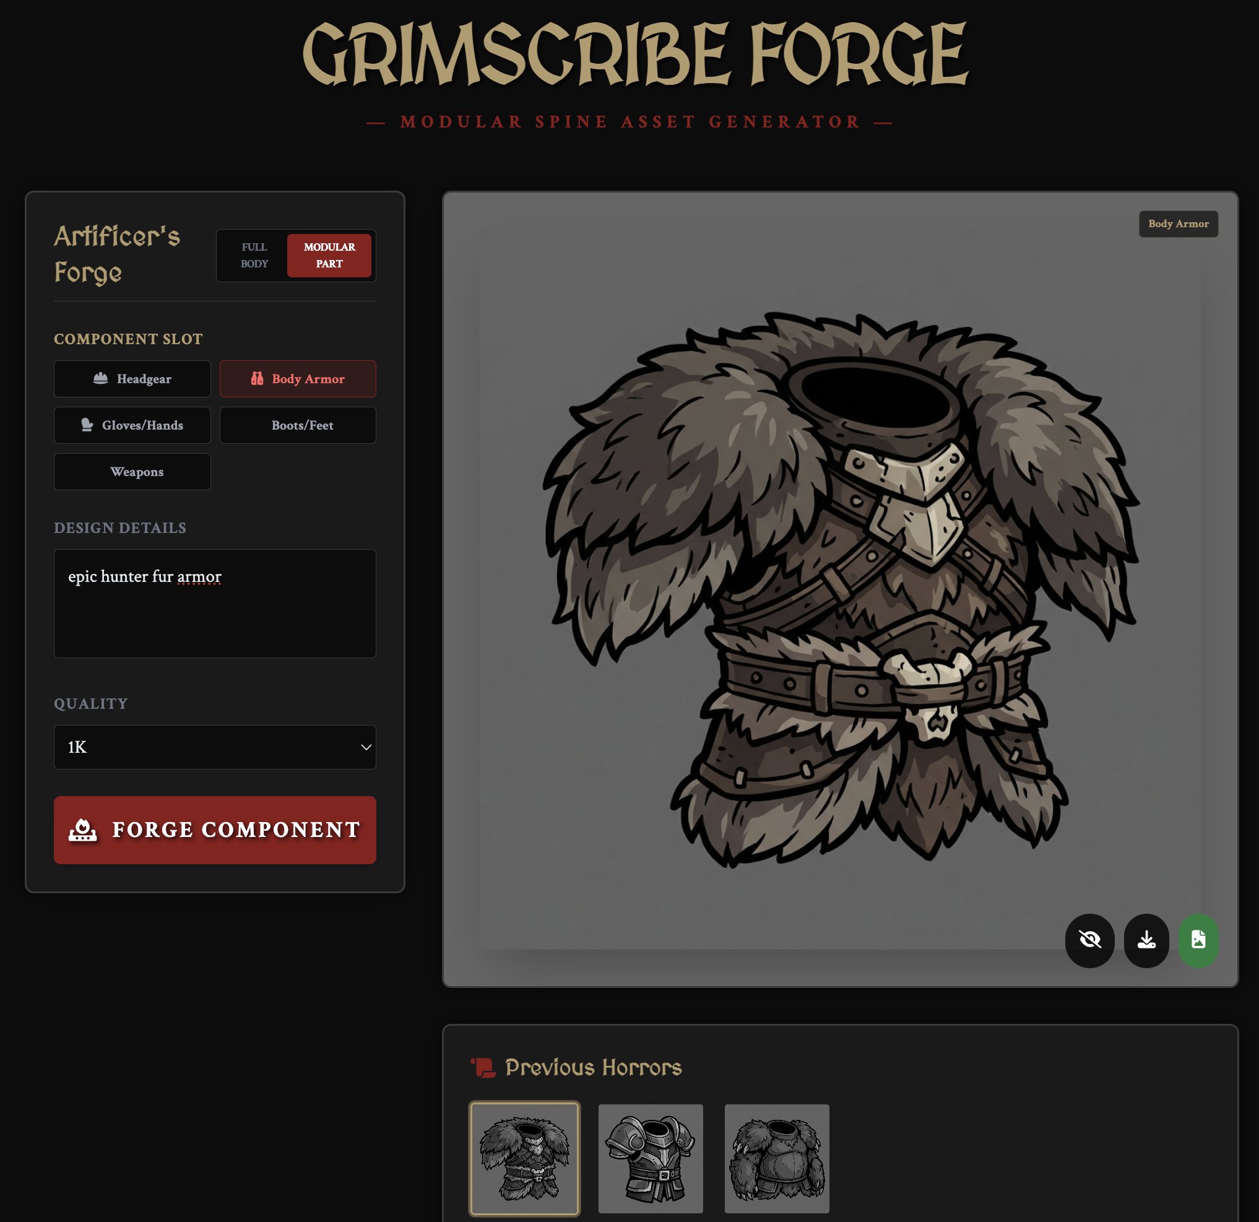
Task: Open the plate armor thumbnail
Action: coord(650,1158)
